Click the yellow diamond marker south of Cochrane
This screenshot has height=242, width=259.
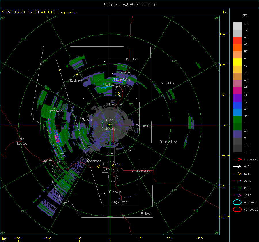click(x=99, y=166)
